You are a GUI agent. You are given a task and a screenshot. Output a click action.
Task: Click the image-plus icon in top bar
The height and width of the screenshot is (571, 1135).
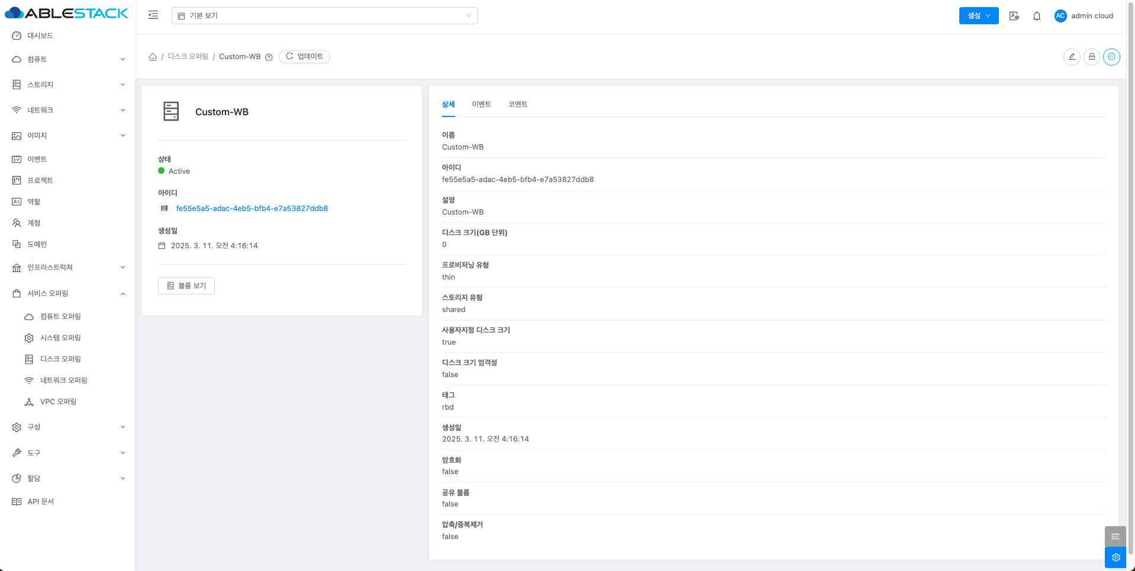click(1014, 16)
